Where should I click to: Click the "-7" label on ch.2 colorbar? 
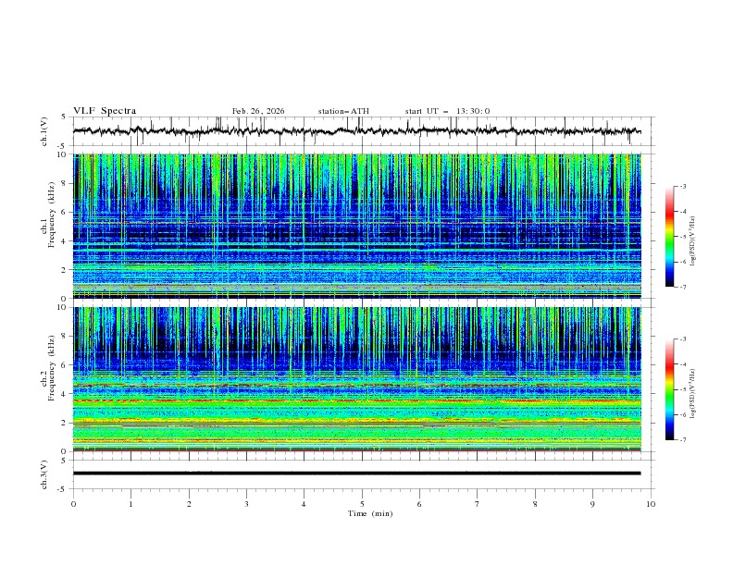coord(682,439)
